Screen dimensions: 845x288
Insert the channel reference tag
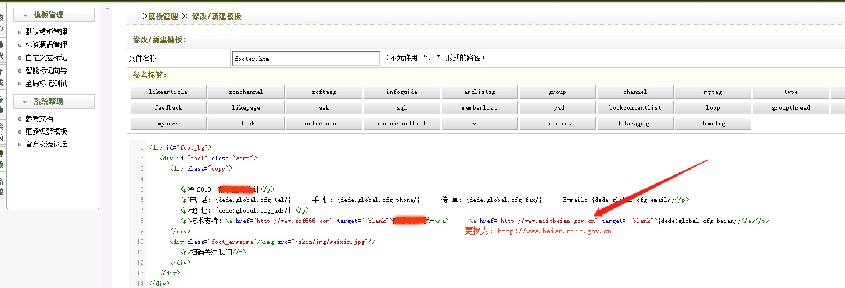point(635,92)
